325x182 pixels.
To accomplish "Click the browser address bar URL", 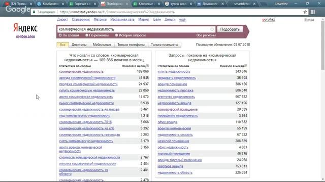I will tap(117, 12).
